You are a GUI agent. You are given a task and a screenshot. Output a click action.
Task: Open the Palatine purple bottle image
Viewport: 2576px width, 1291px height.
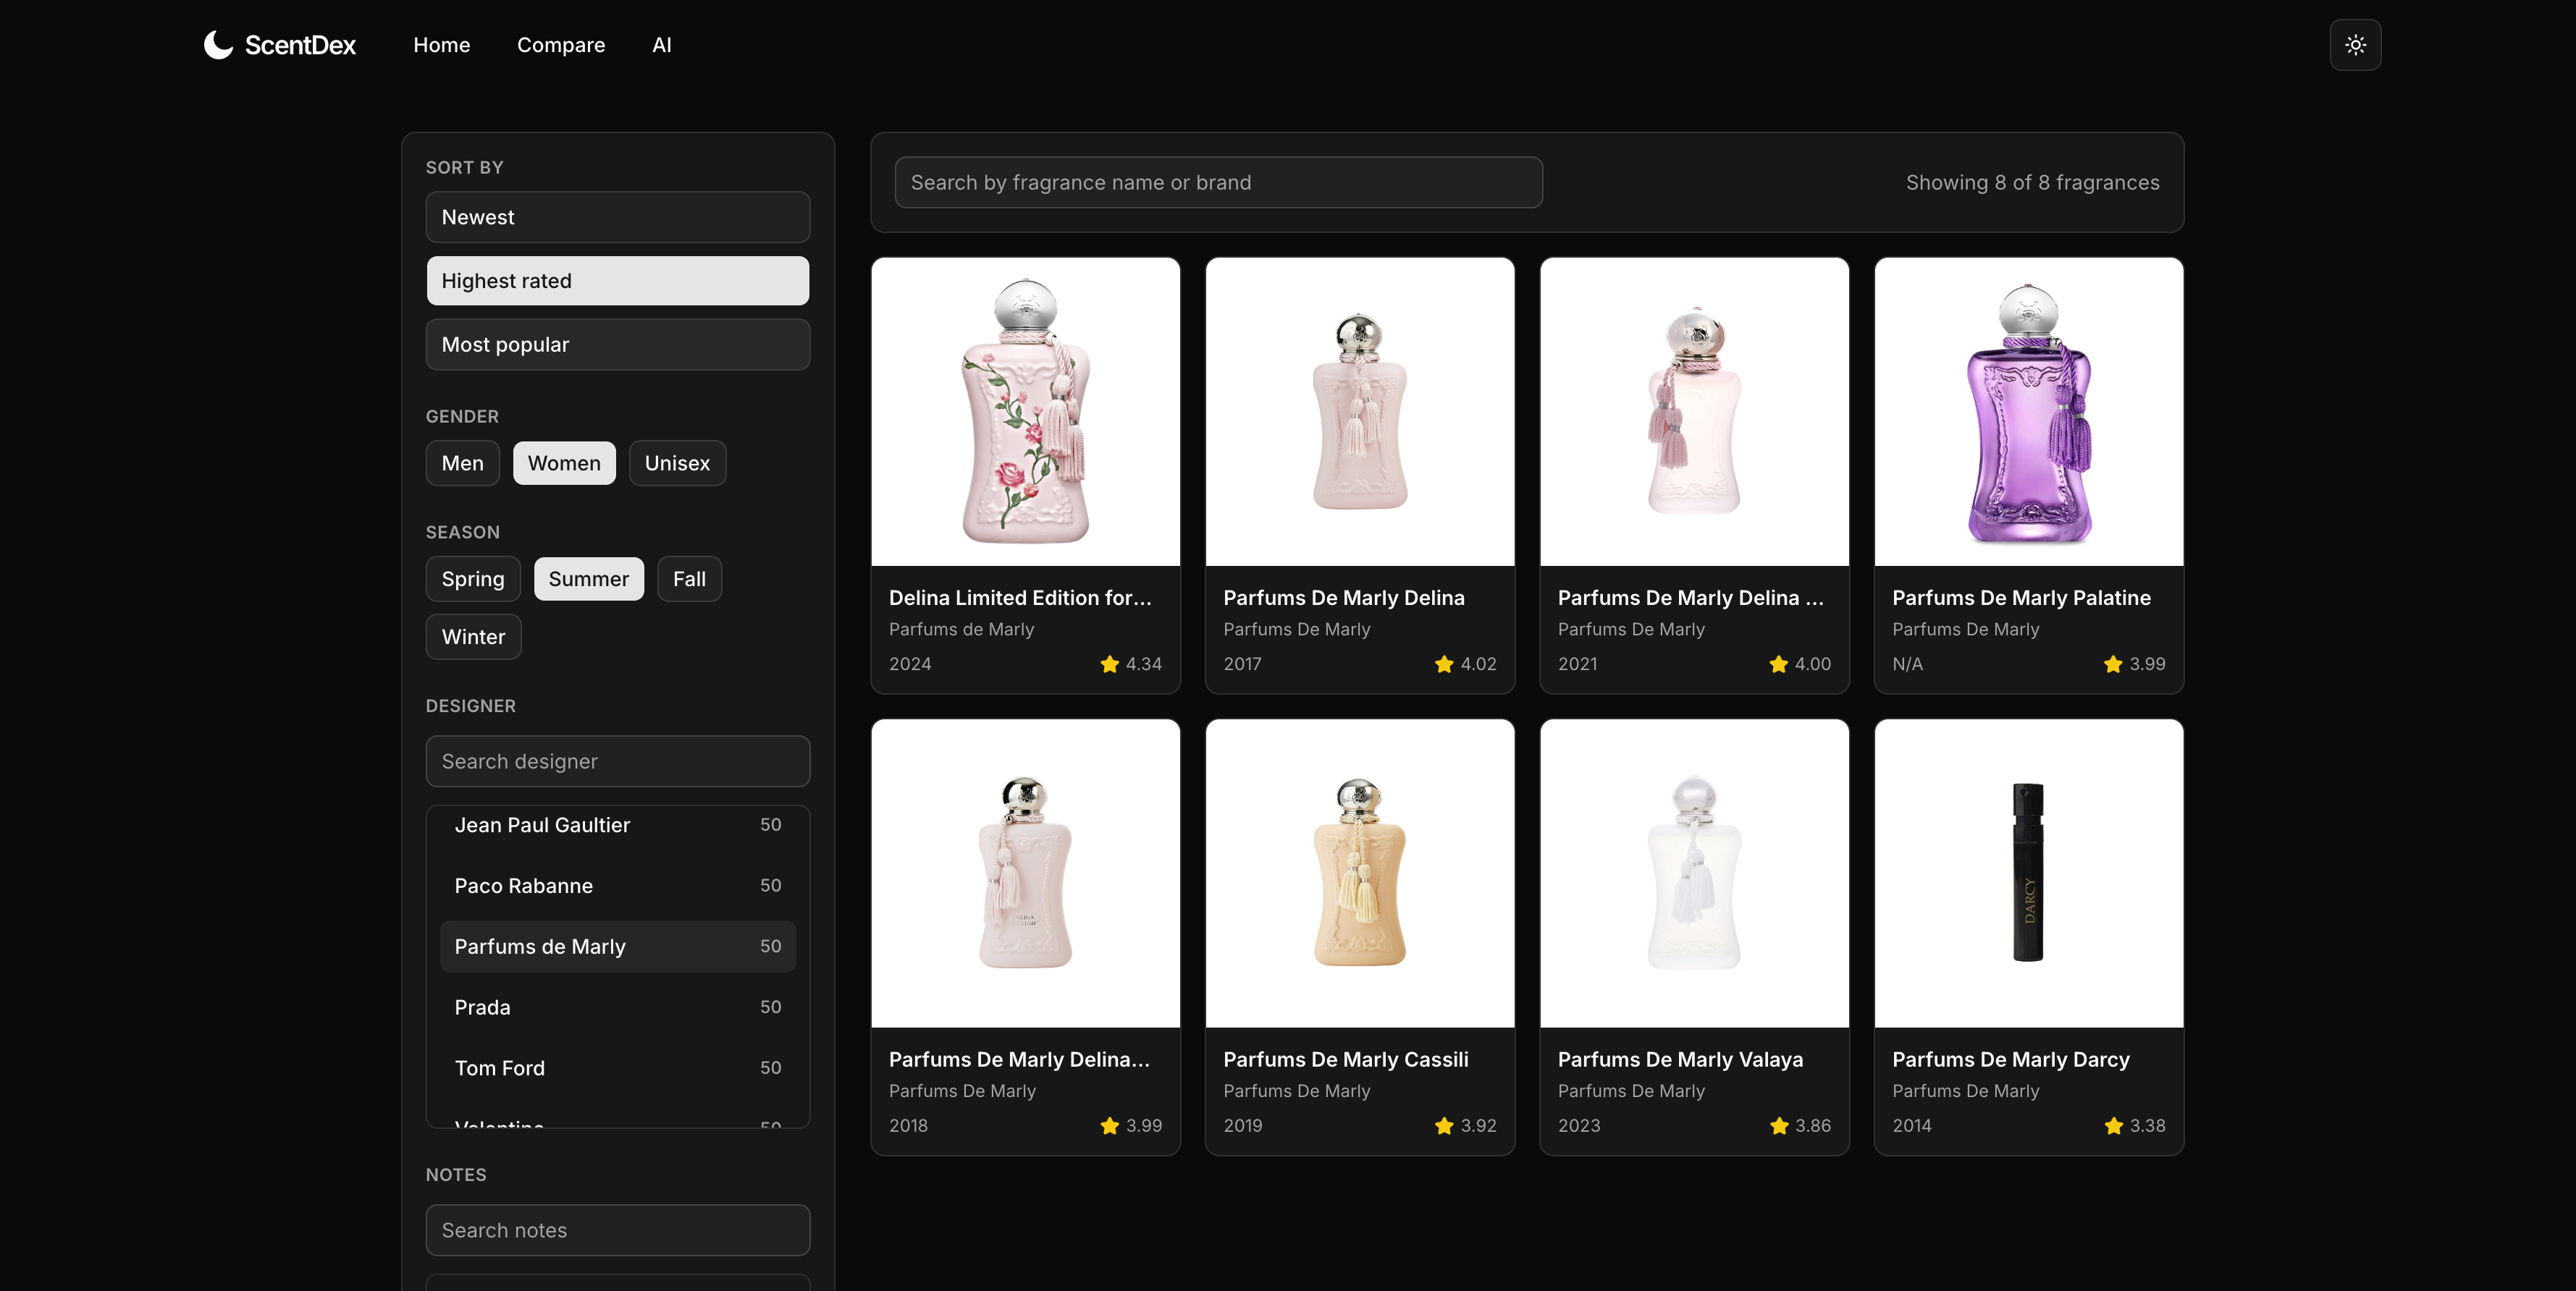click(2028, 412)
